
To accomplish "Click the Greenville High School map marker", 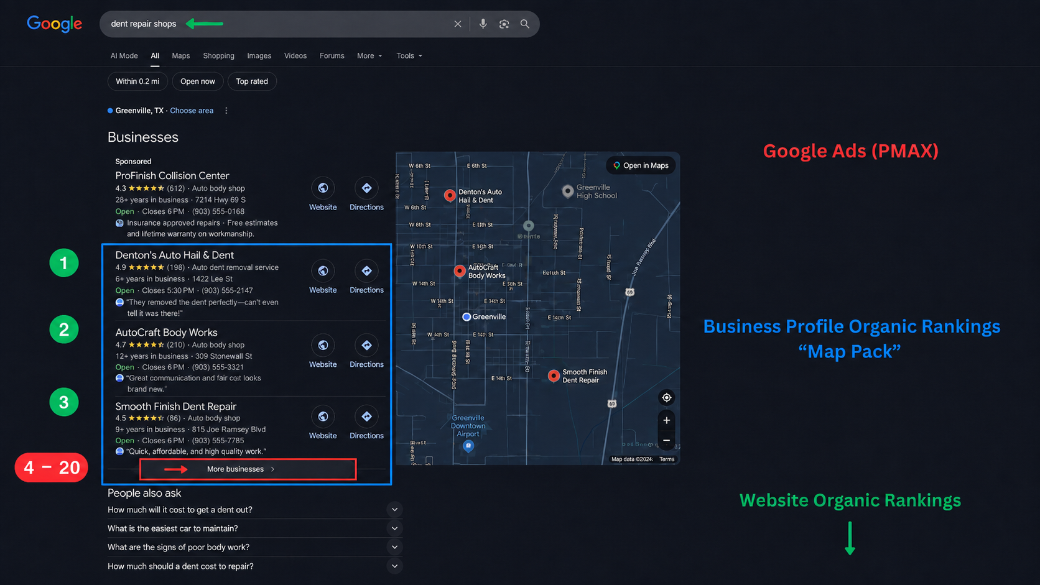I will click(567, 191).
